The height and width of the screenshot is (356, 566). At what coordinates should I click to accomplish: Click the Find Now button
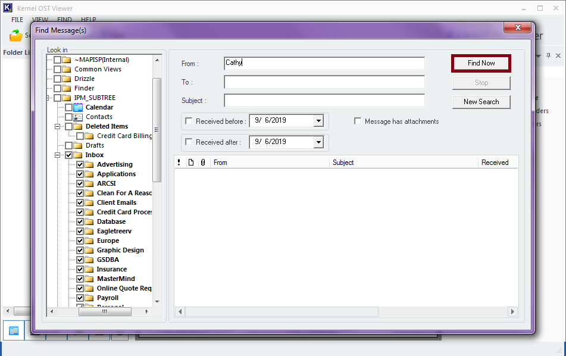481,63
